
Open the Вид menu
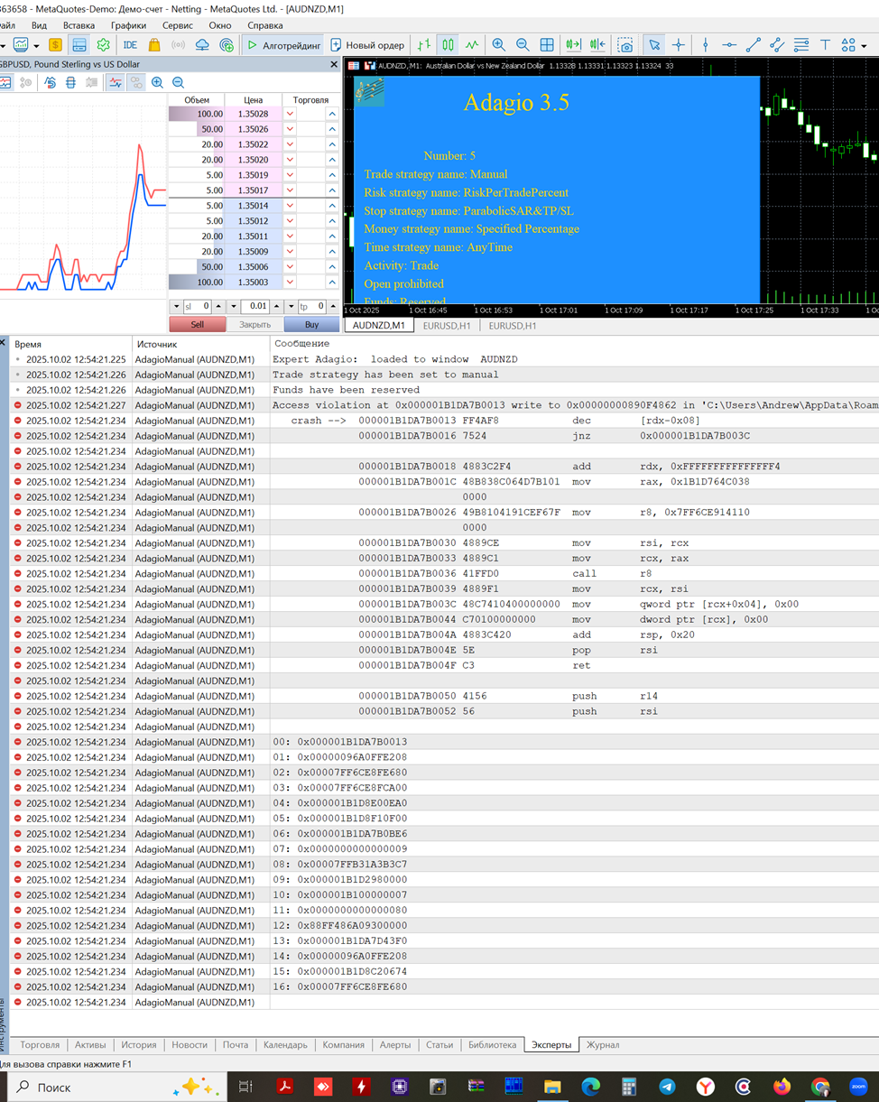(x=39, y=25)
